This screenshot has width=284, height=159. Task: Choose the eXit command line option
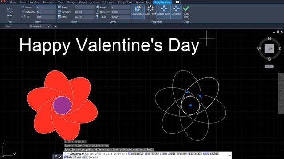point(86,157)
